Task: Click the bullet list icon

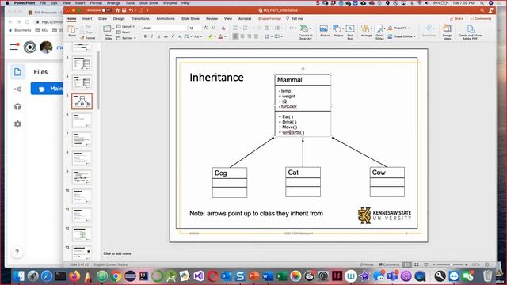Action: (x=235, y=28)
